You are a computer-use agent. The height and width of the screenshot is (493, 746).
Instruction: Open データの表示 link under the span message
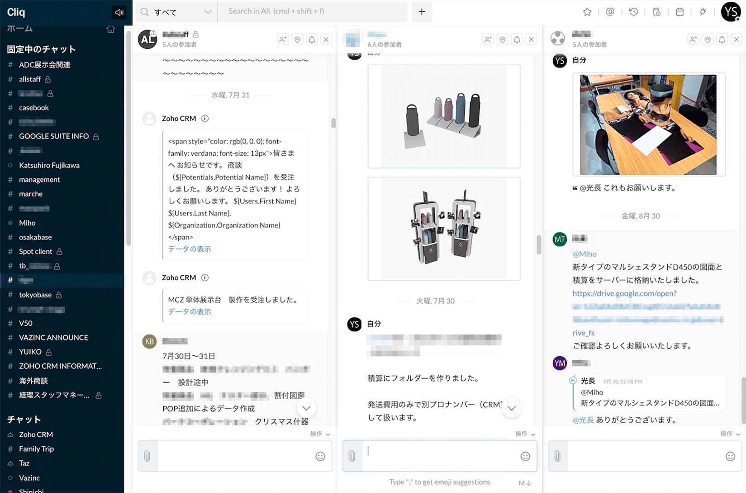[190, 249]
